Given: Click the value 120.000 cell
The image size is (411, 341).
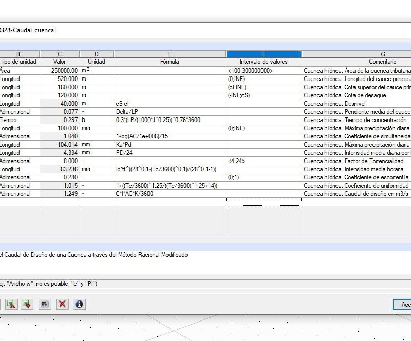Looking at the screenshot, I should [x=60, y=95].
